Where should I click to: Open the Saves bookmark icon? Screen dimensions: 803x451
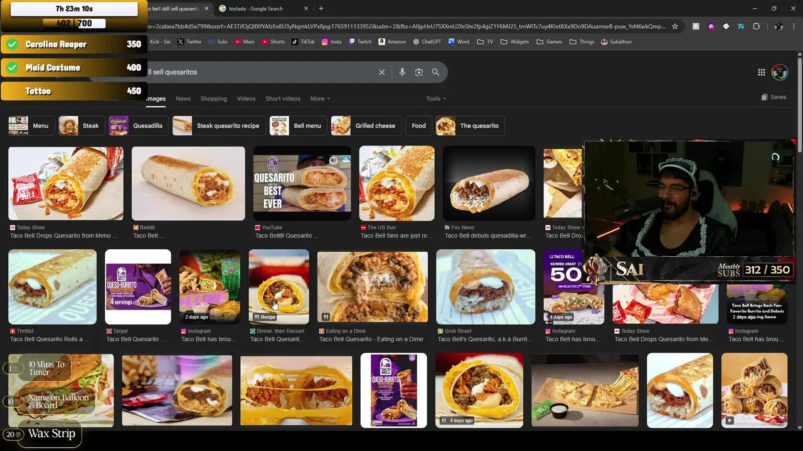point(774,97)
